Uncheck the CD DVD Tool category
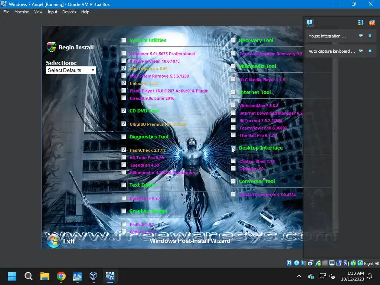 click(124, 111)
